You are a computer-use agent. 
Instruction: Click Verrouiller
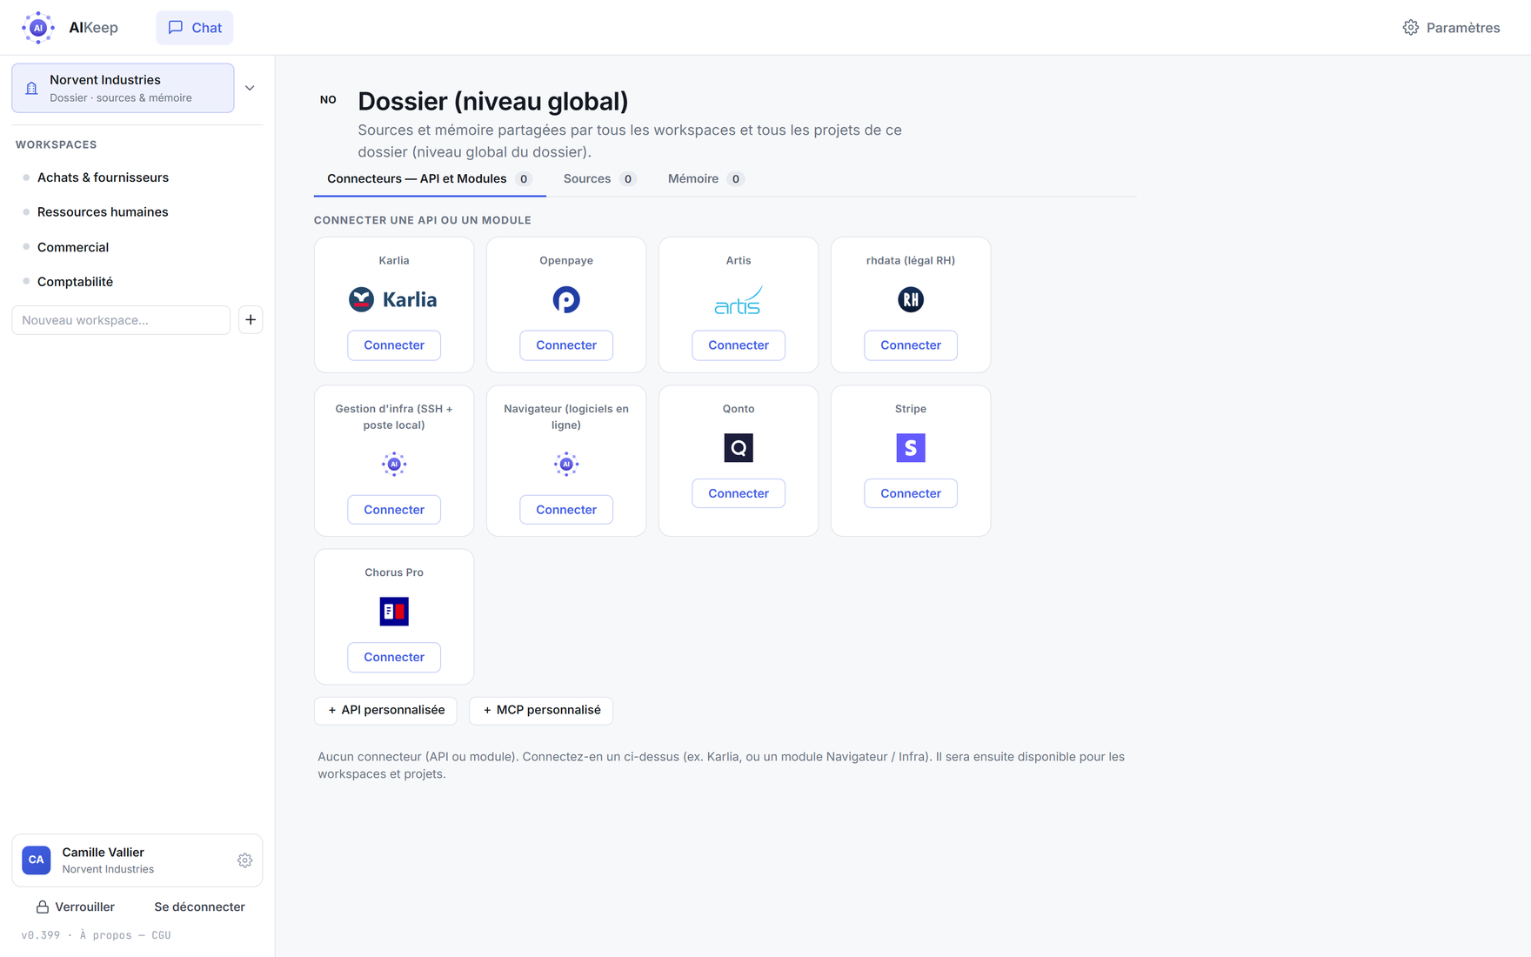(x=76, y=907)
